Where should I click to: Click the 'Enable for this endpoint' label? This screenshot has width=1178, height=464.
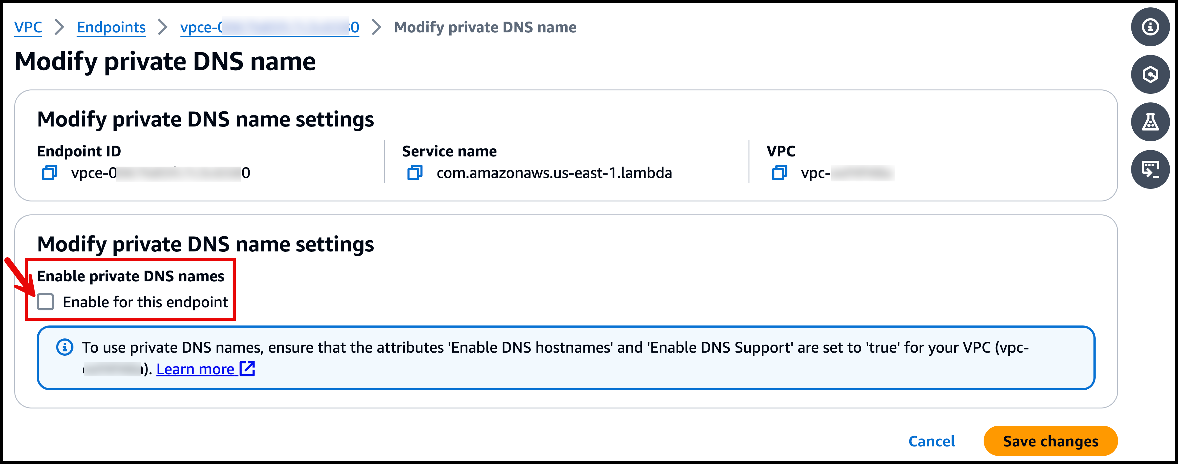coord(145,302)
